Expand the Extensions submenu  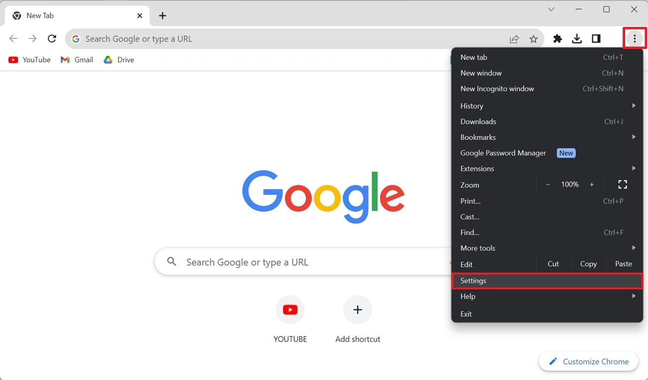[x=547, y=169]
